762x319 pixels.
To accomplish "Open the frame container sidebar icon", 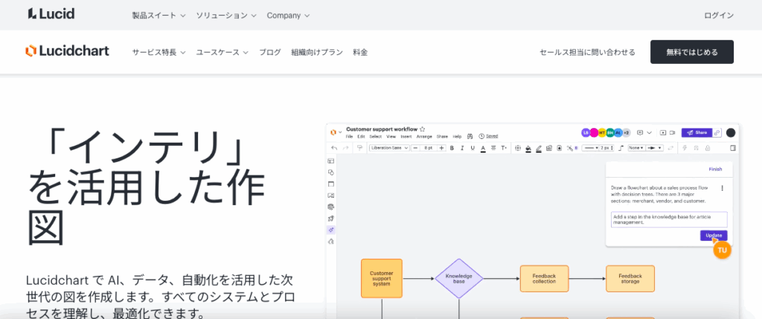I will 331,184.
